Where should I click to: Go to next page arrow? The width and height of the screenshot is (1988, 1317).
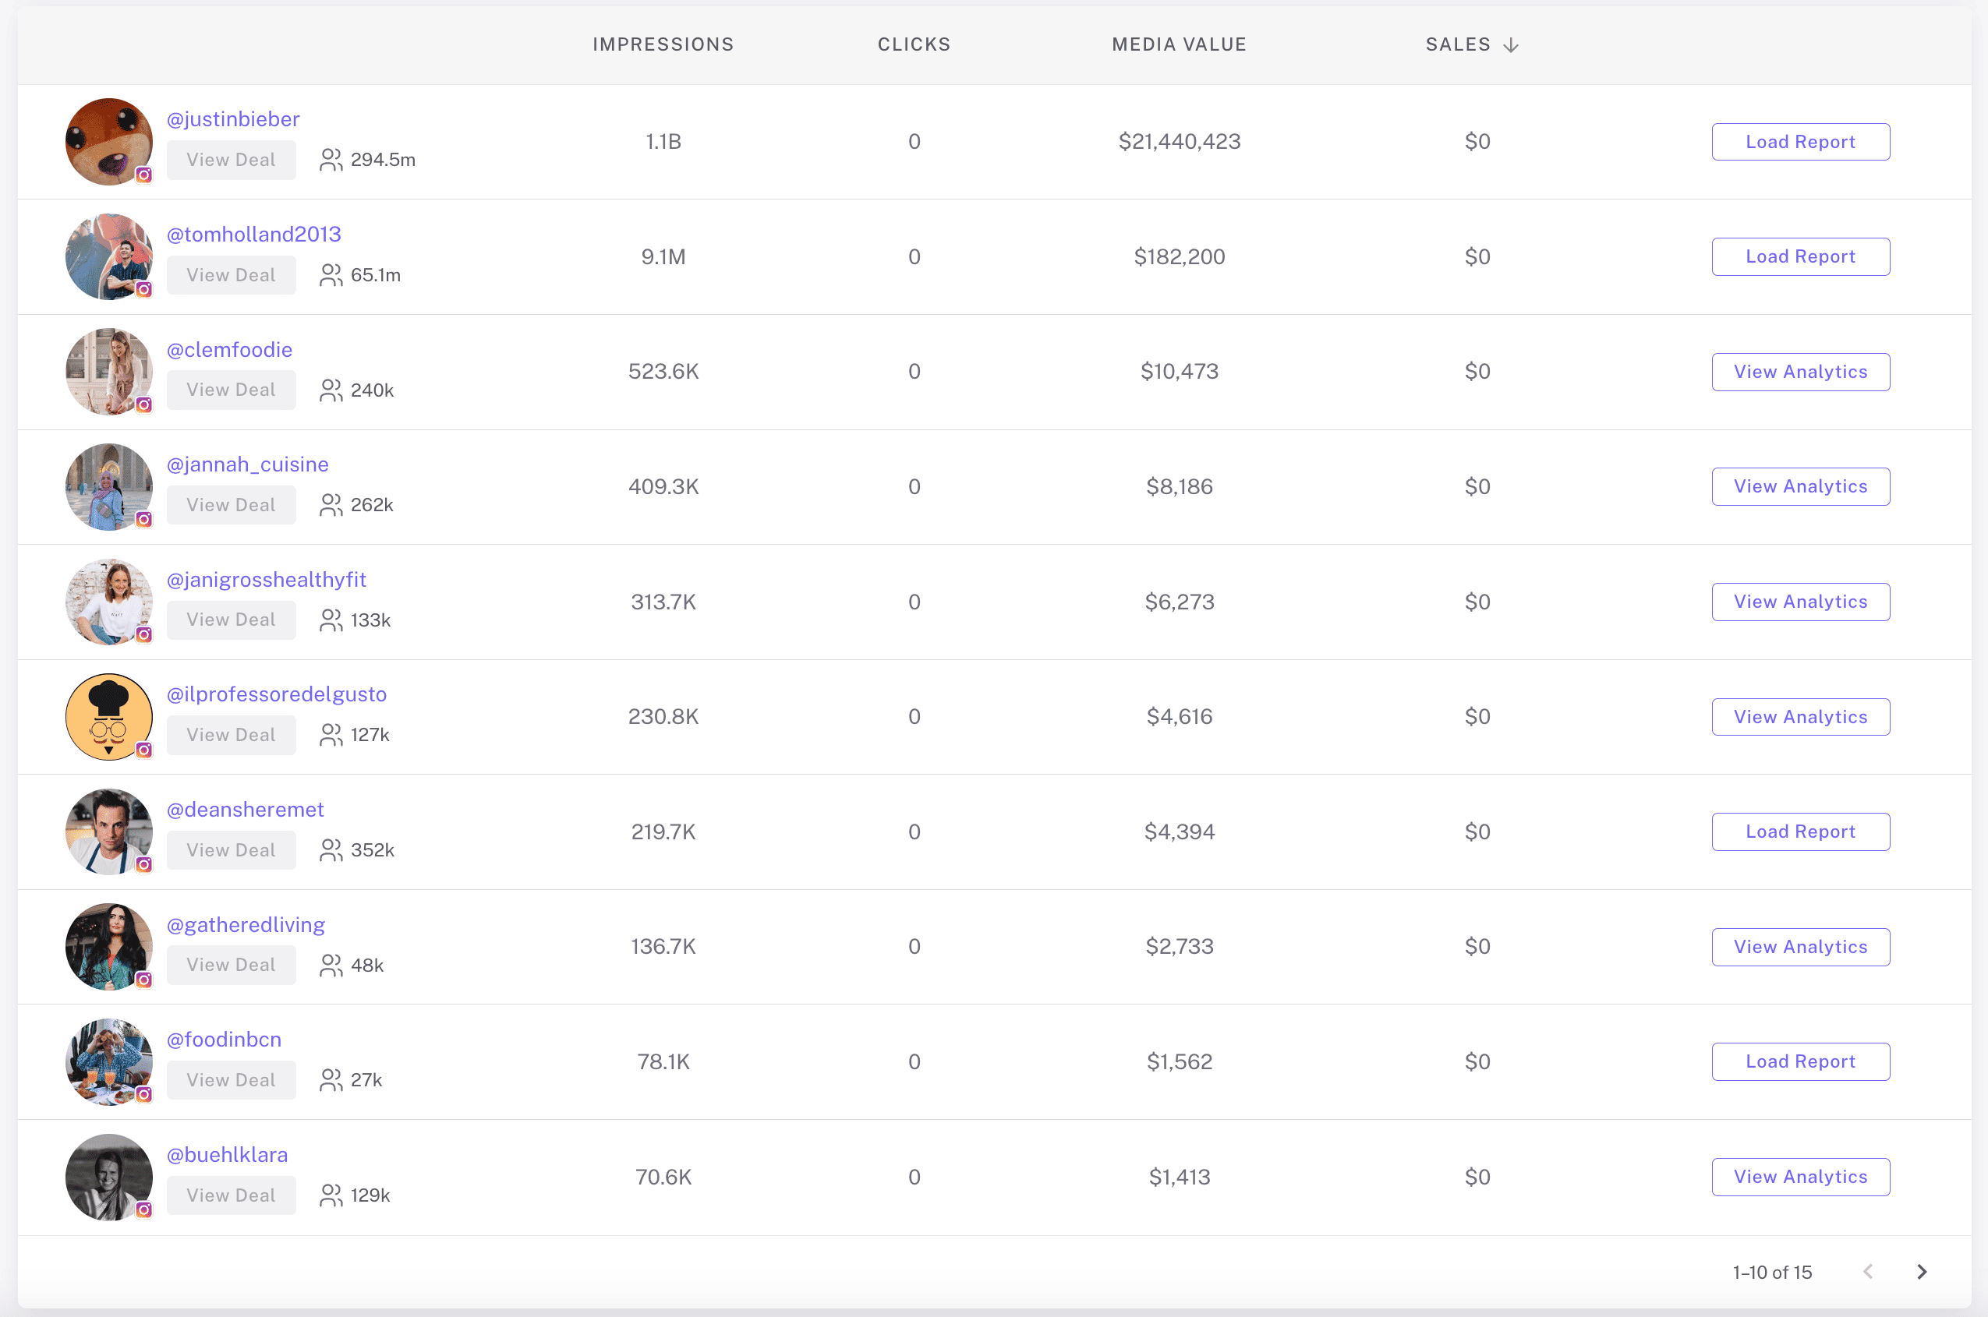[x=1922, y=1272]
